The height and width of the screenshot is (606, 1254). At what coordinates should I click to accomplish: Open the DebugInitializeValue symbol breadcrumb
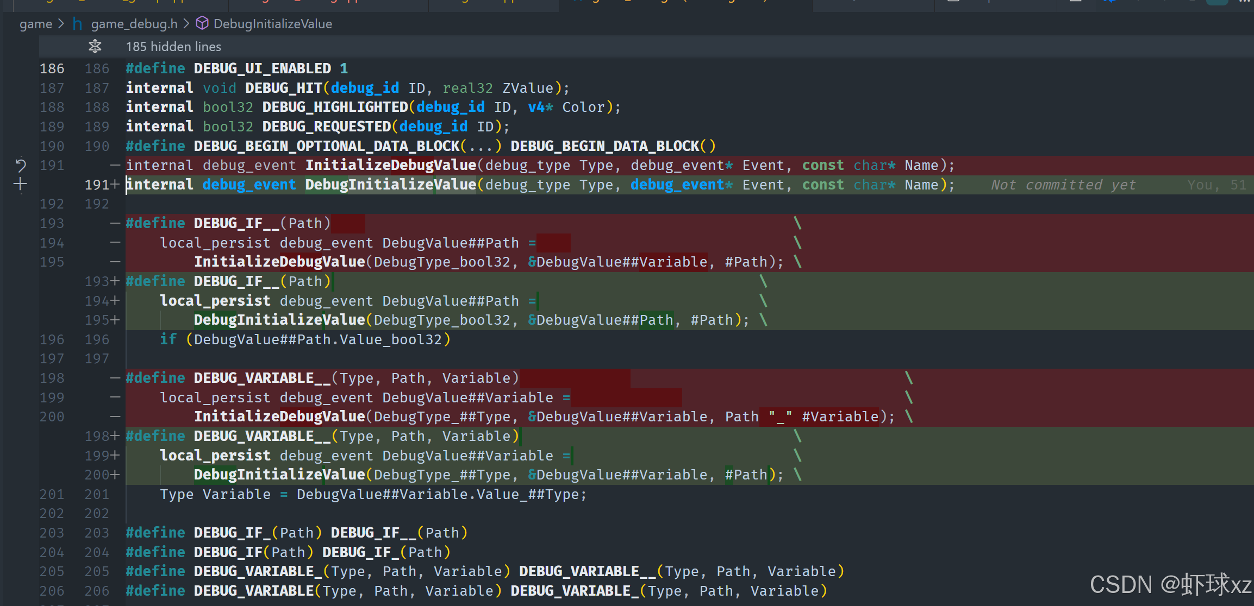coord(272,24)
